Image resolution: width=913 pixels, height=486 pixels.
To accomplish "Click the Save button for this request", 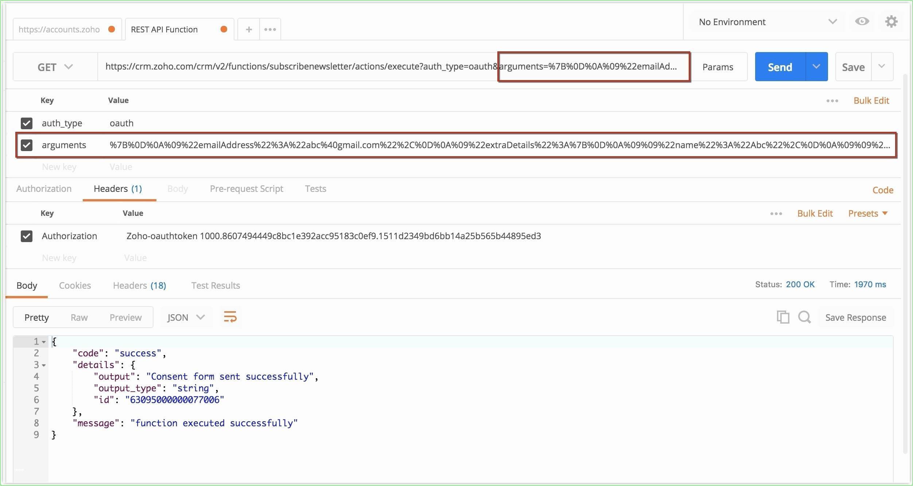I will tap(853, 67).
